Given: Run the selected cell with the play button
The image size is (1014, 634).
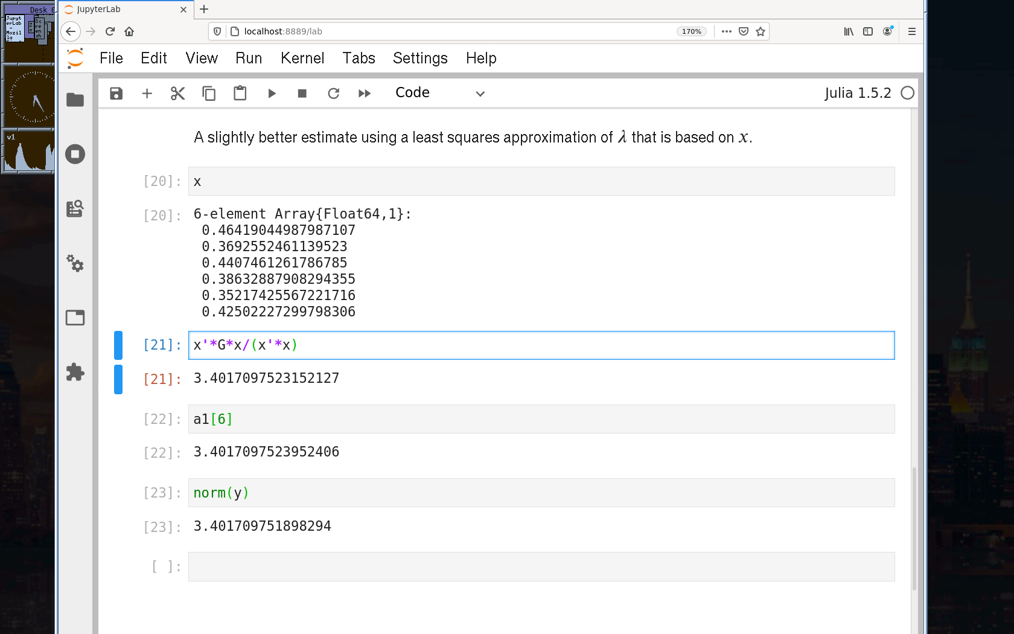Looking at the screenshot, I should 272,94.
